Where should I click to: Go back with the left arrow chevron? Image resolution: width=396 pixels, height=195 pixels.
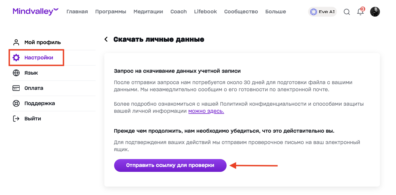tap(106, 39)
